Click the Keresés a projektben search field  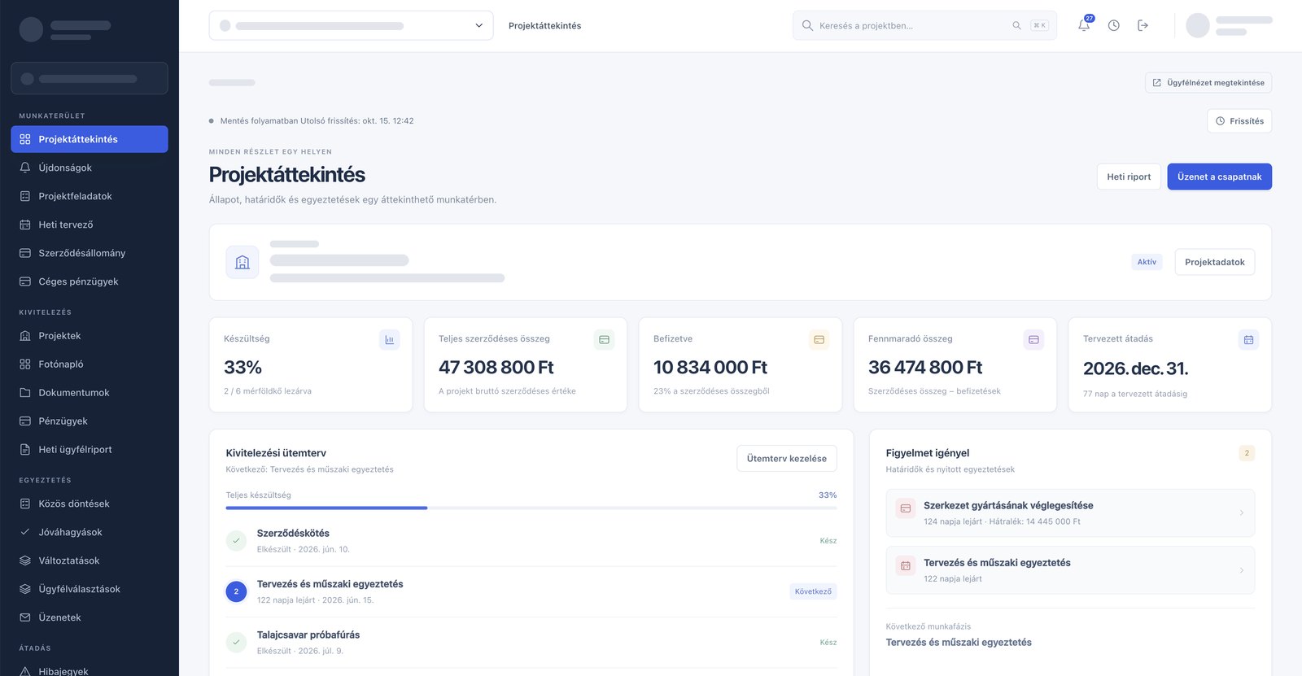(924, 25)
